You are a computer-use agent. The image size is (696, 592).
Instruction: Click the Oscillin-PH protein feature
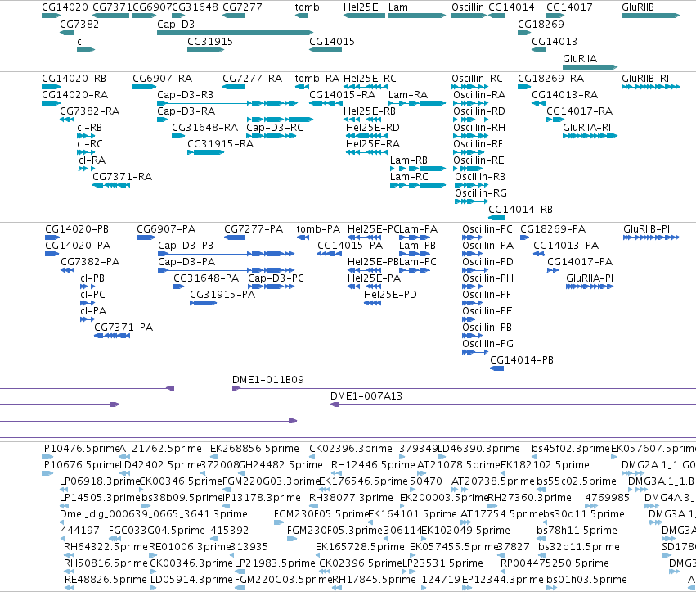click(472, 287)
